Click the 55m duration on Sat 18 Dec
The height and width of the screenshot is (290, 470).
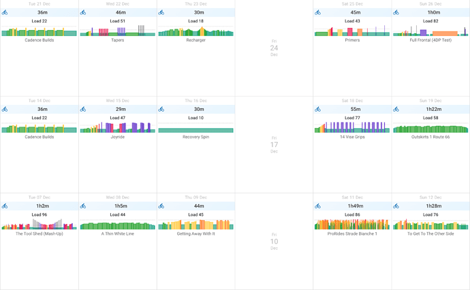click(356, 110)
